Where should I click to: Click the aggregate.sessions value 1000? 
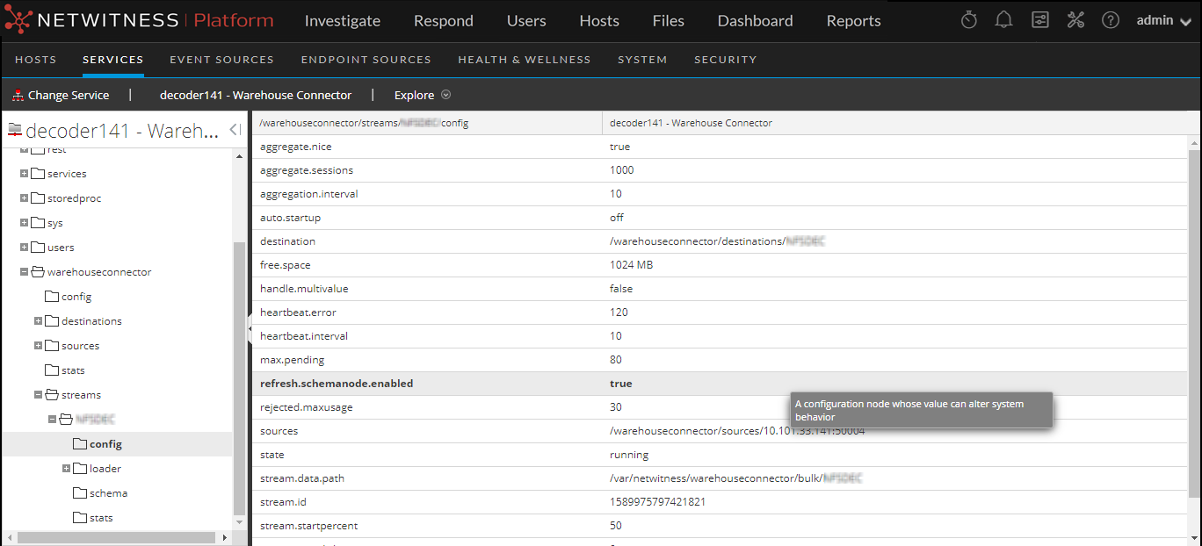621,170
